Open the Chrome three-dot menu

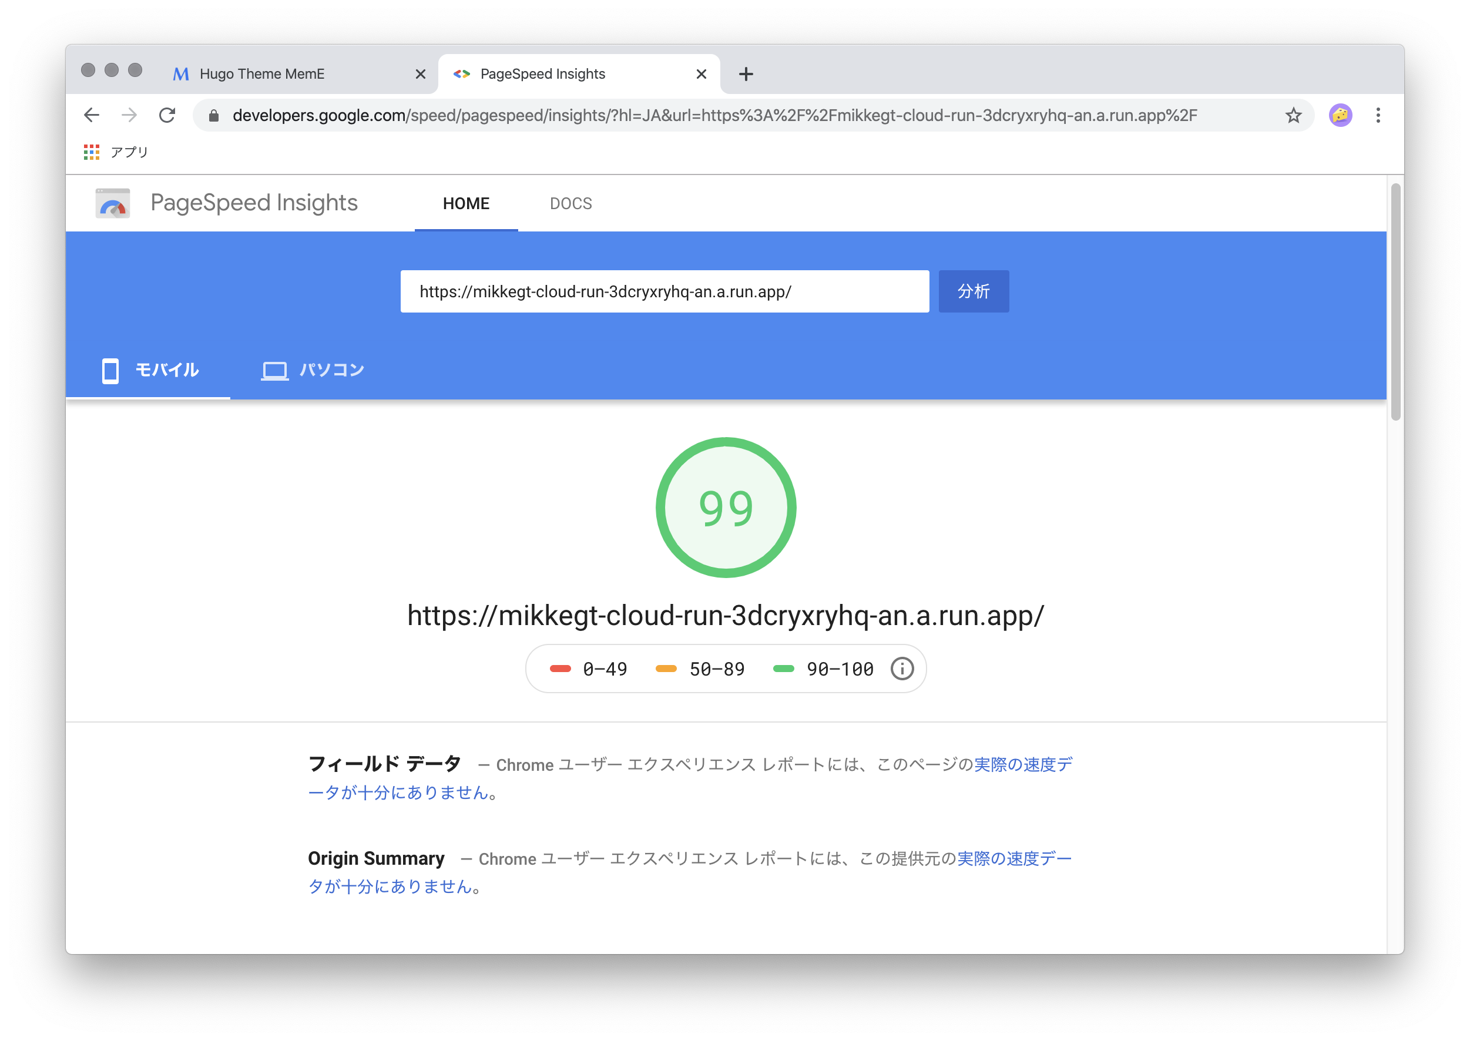(1378, 115)
